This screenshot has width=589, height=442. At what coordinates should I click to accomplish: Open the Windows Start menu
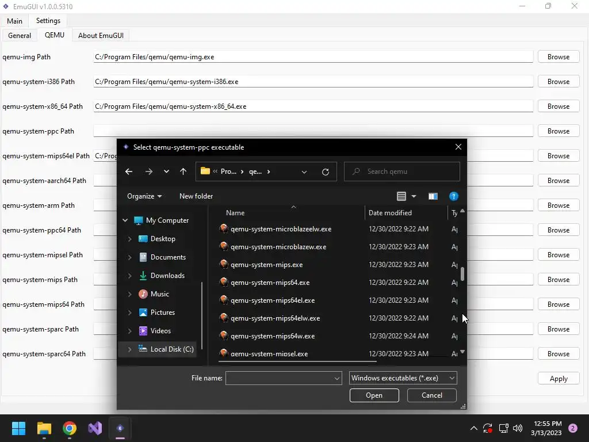pyautogui.click(x=18, y=428)
